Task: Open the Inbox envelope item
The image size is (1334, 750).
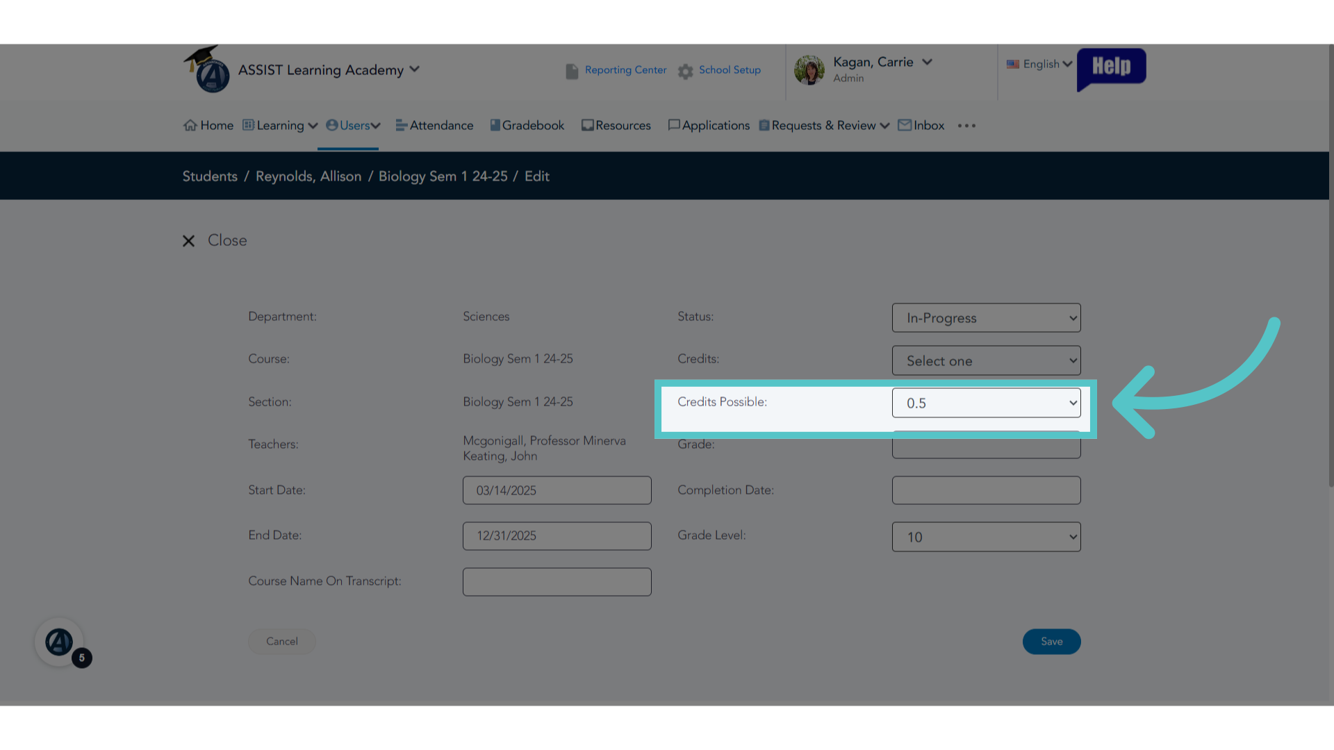Action: coord(921,126)
